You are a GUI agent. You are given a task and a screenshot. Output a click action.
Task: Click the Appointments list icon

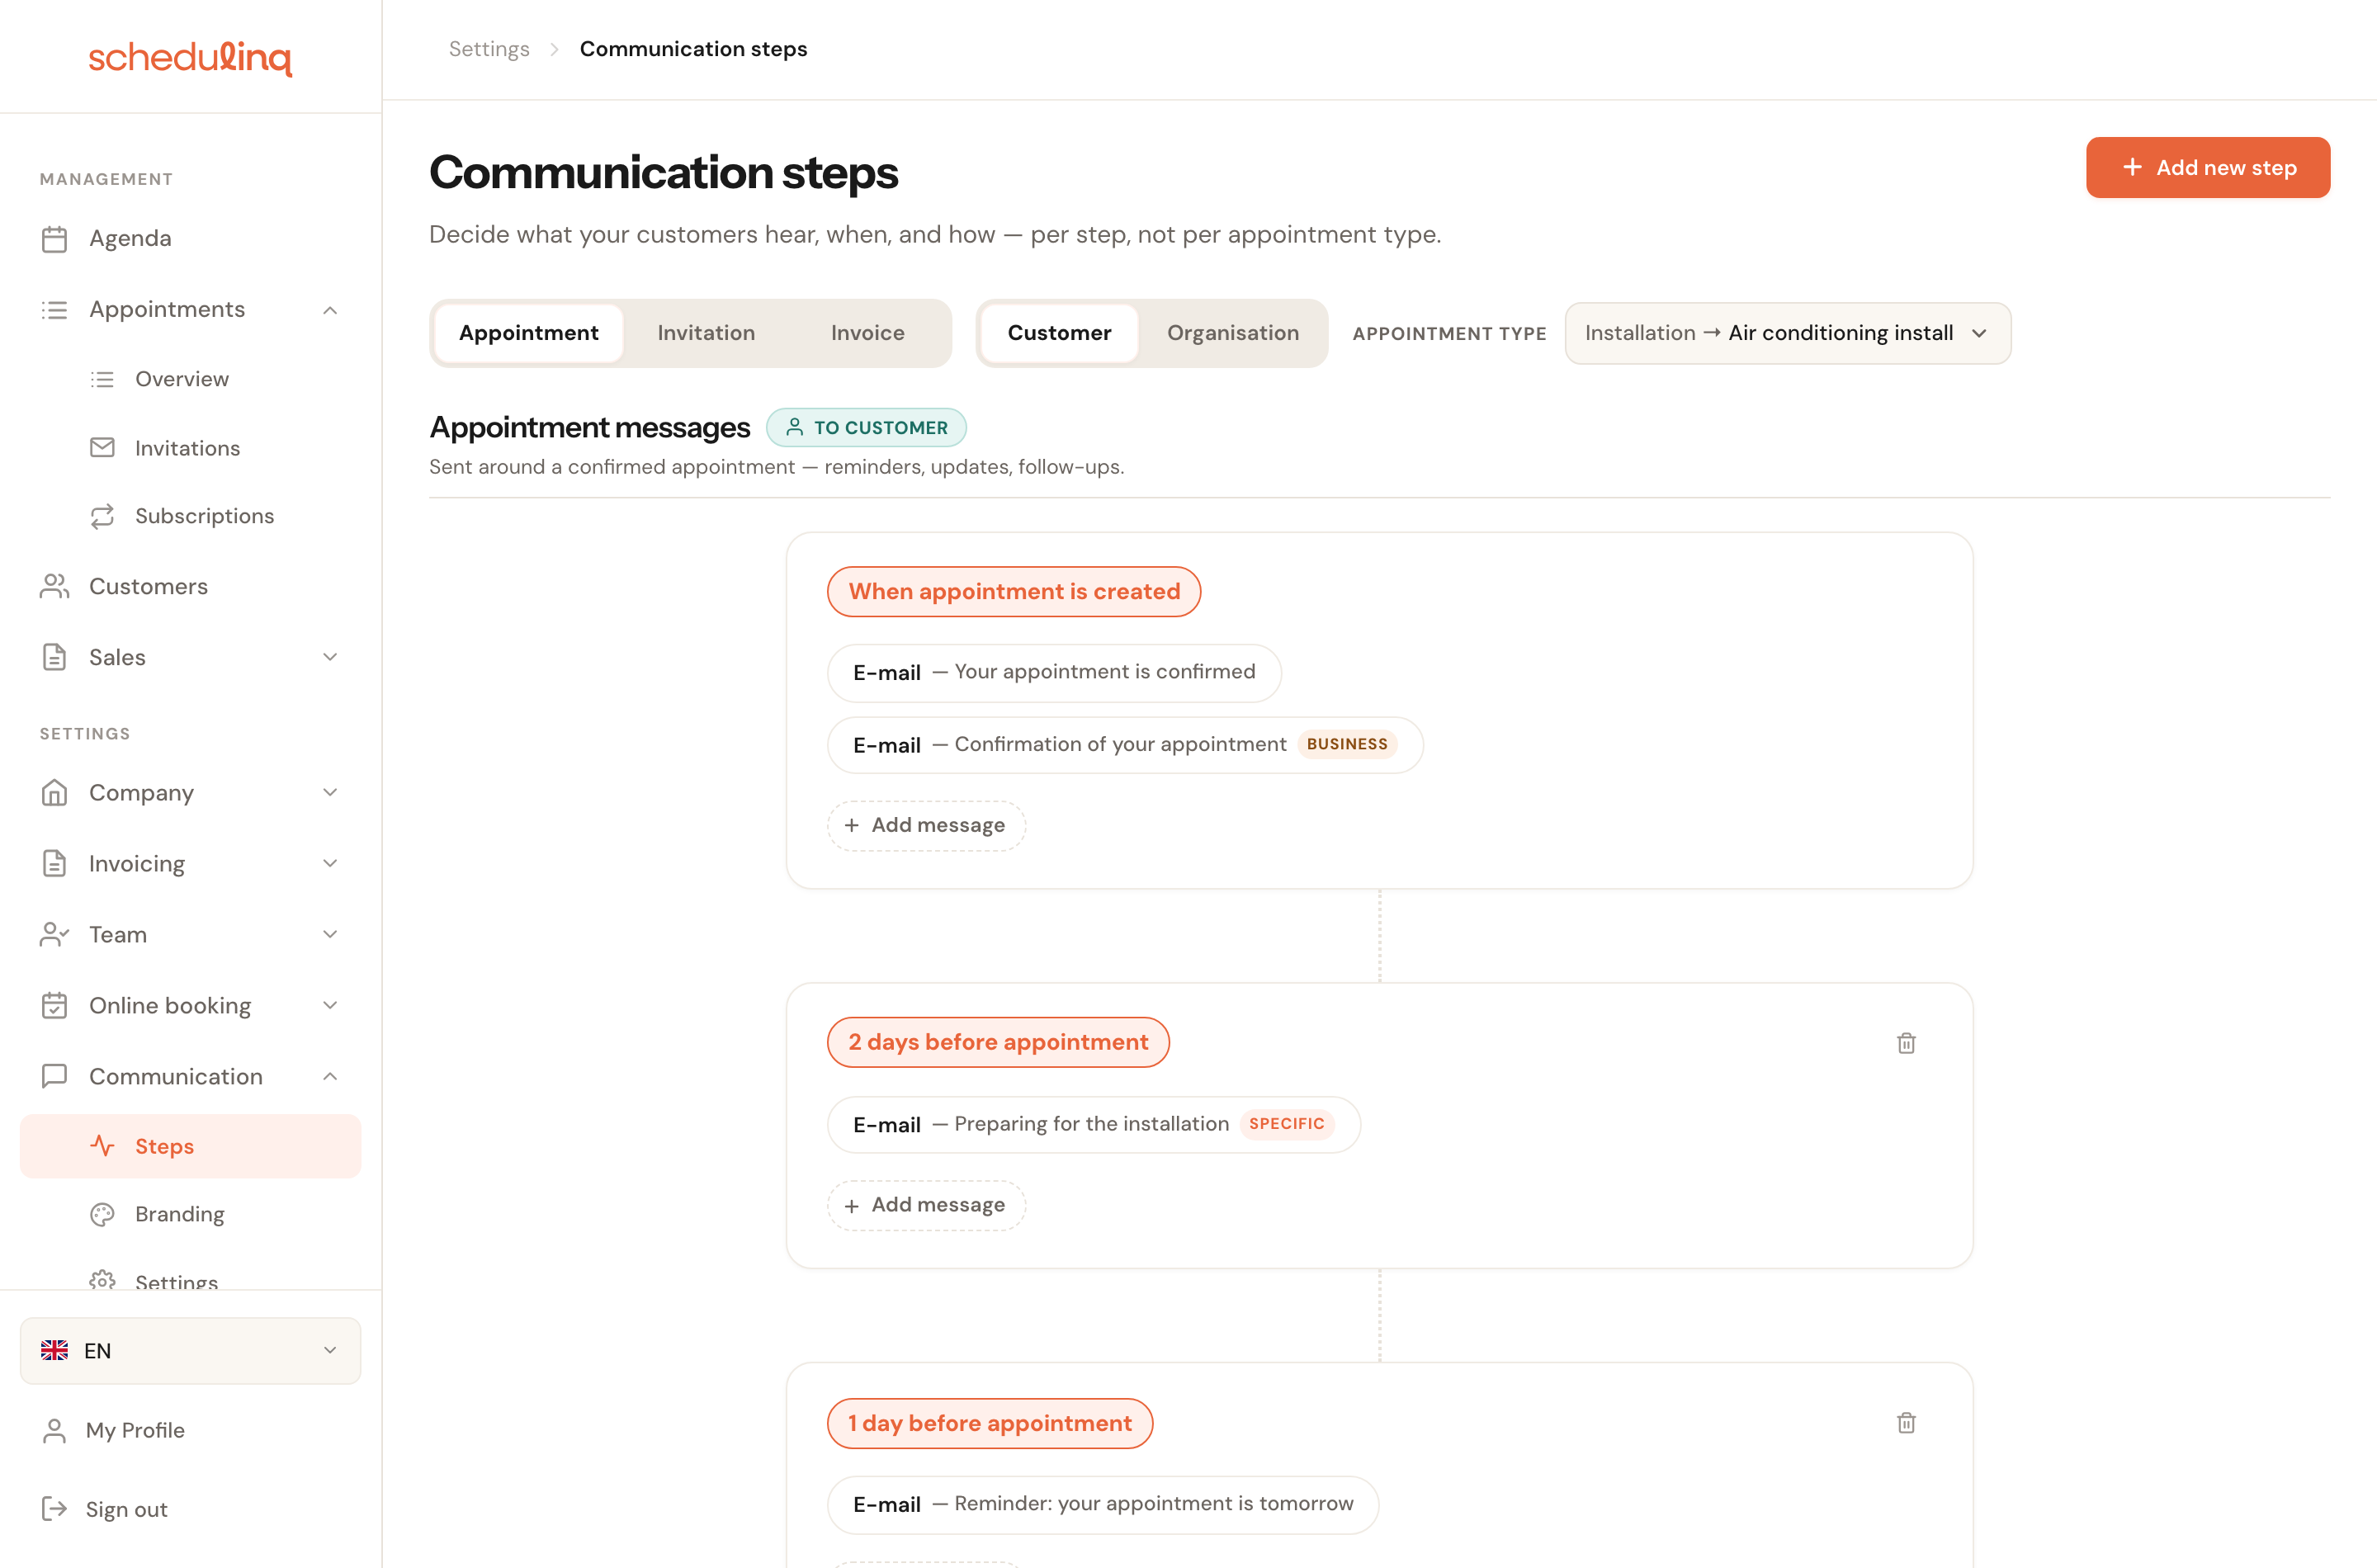54,310
